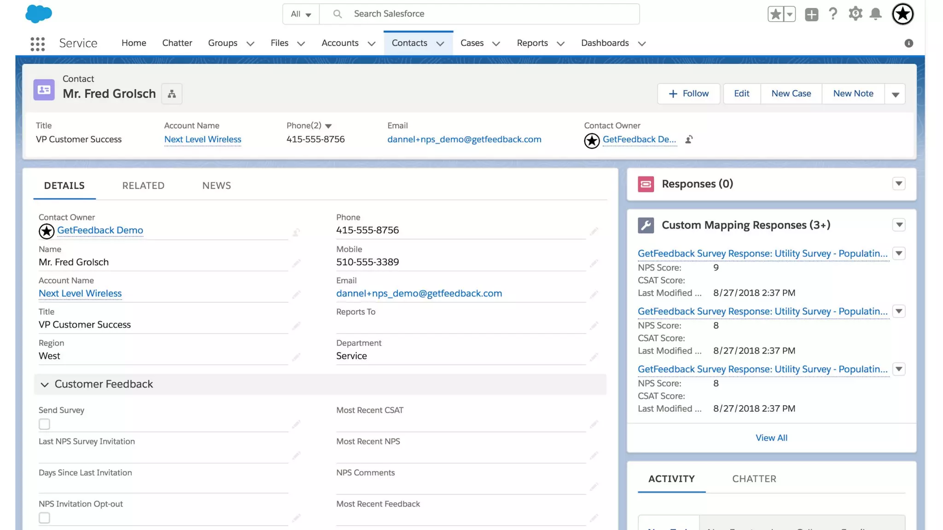Edit Mobile field pencil icon
The image size is (943, 530).
pos(594,263)
